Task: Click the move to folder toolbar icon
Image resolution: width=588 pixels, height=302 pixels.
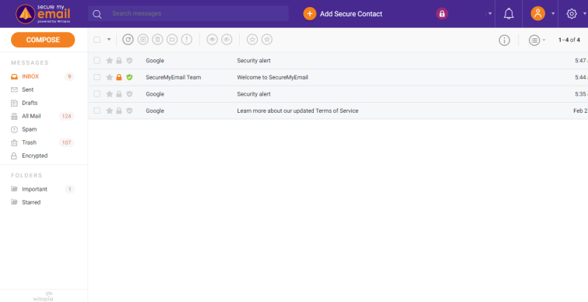Action: pos(172,40)
